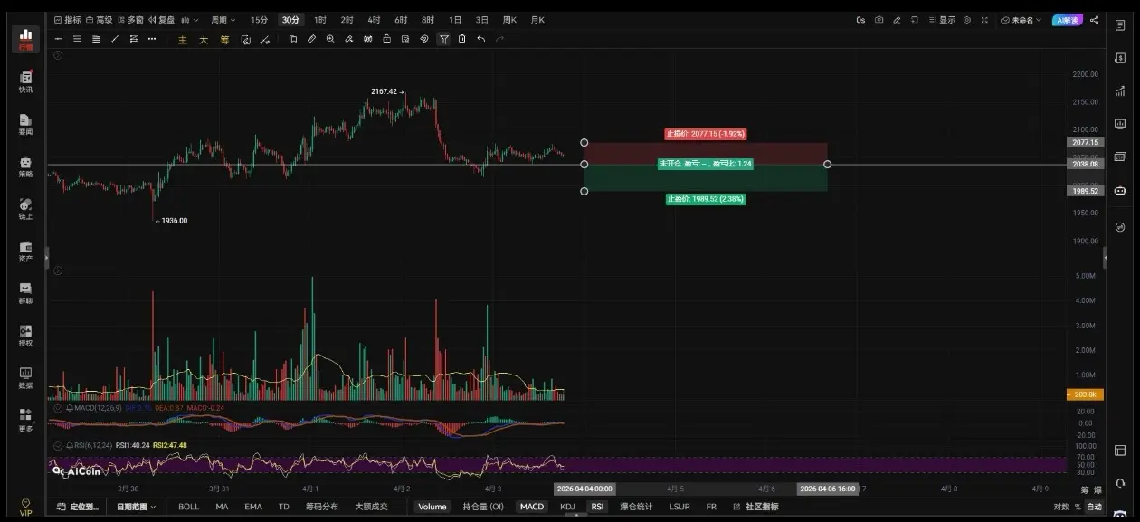The height and width of the screenshot is (522, 1140).
Task: Undo the last drawing action
Action: tap(480, 39)
